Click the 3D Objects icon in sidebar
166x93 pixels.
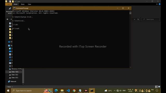click(10, 49)
